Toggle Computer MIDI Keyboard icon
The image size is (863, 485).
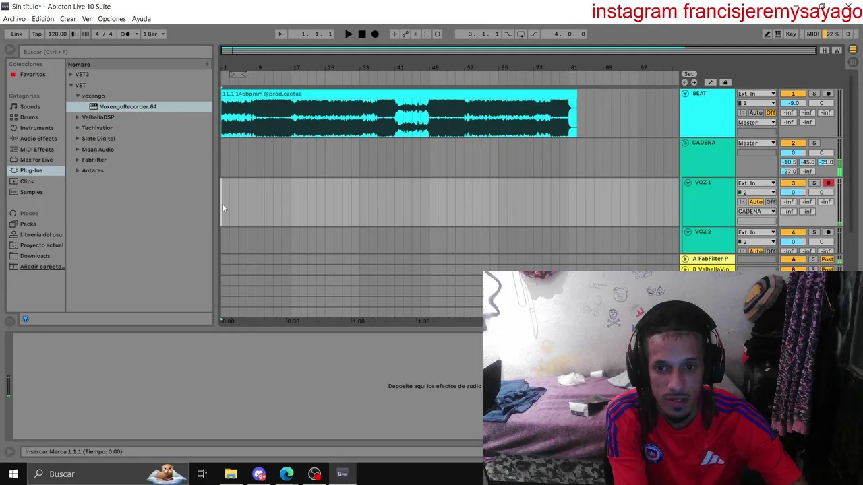click(778, 34)
